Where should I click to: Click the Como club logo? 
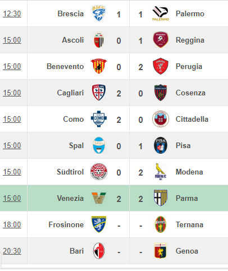click(99, 119)
